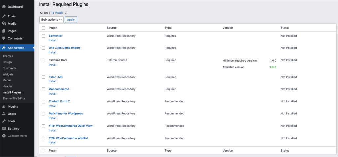Click the Pages icon in sidebar
This screenshot has width=338, height=157.
click(4, 31)
